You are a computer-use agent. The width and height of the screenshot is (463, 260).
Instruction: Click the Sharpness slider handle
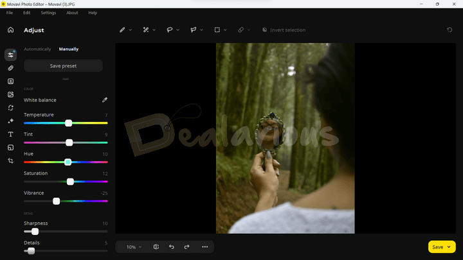[35, 231]
